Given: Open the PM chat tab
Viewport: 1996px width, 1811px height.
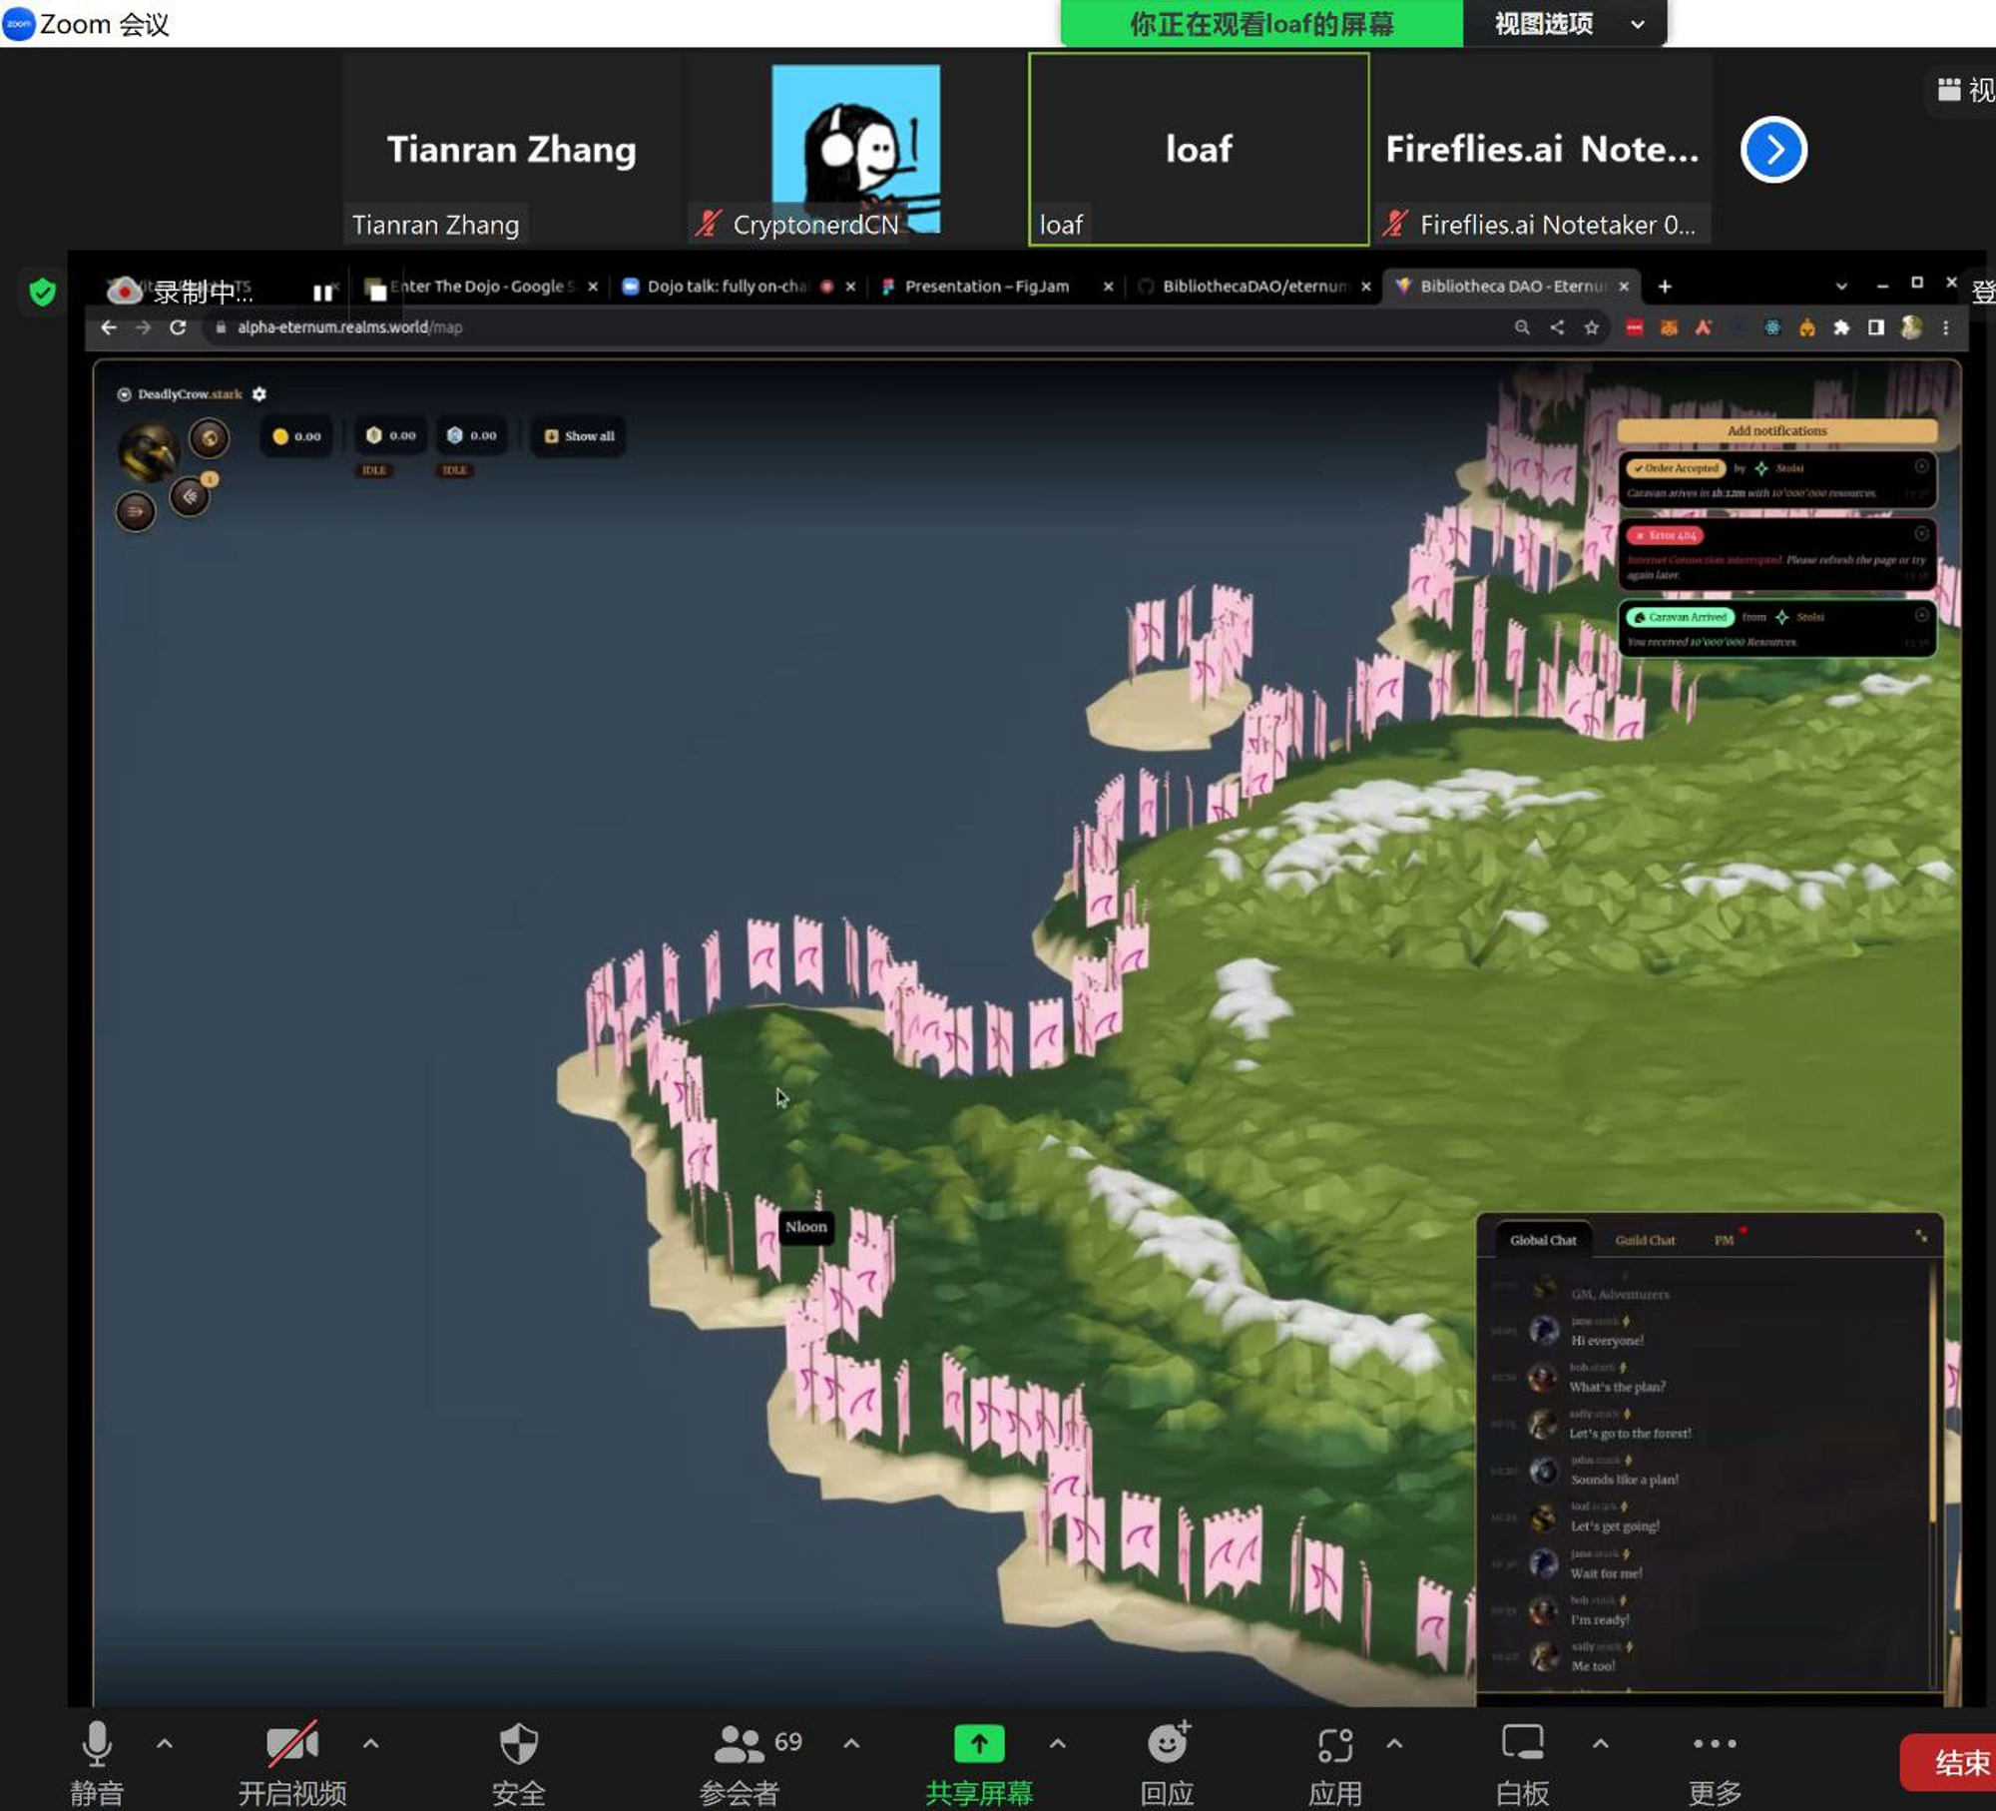Looking at the screenshot, I should pos(1725,1240).
